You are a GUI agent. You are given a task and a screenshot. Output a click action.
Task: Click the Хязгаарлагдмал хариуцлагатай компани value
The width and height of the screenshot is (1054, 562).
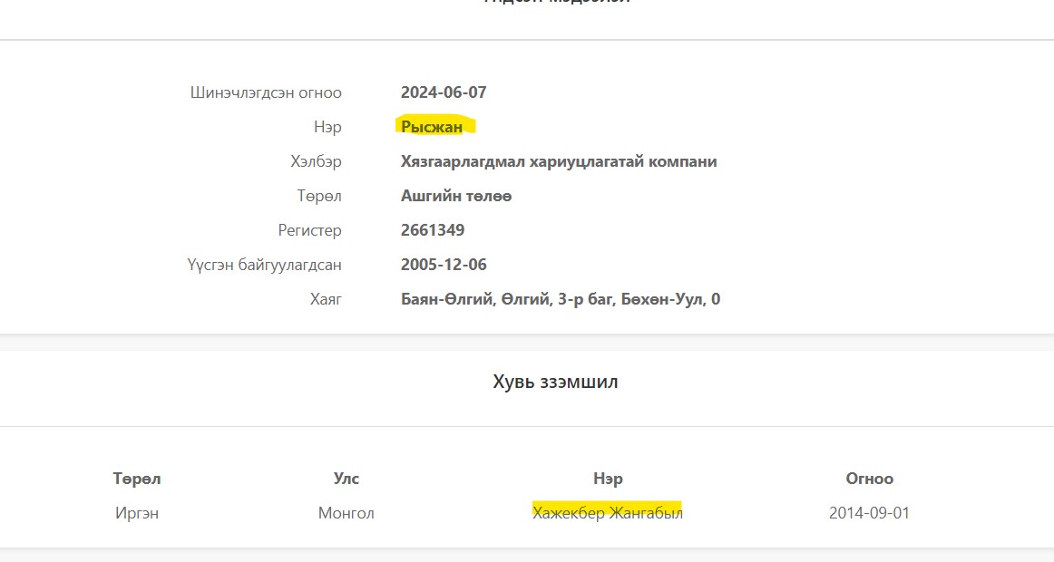(x=558, y=161)
